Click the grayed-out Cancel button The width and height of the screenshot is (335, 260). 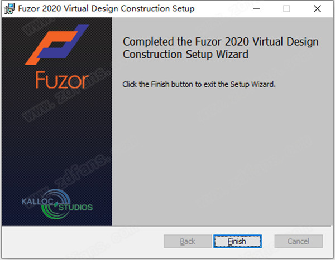click(299, 241)
